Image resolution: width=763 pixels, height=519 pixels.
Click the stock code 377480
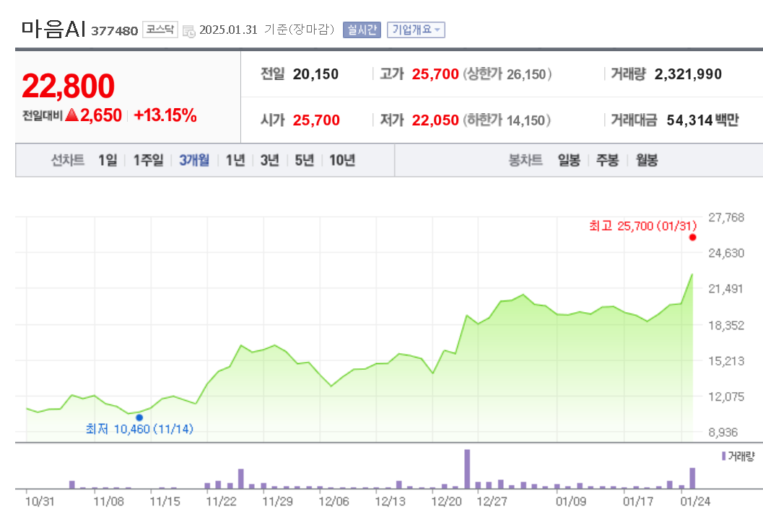point(114,31)
